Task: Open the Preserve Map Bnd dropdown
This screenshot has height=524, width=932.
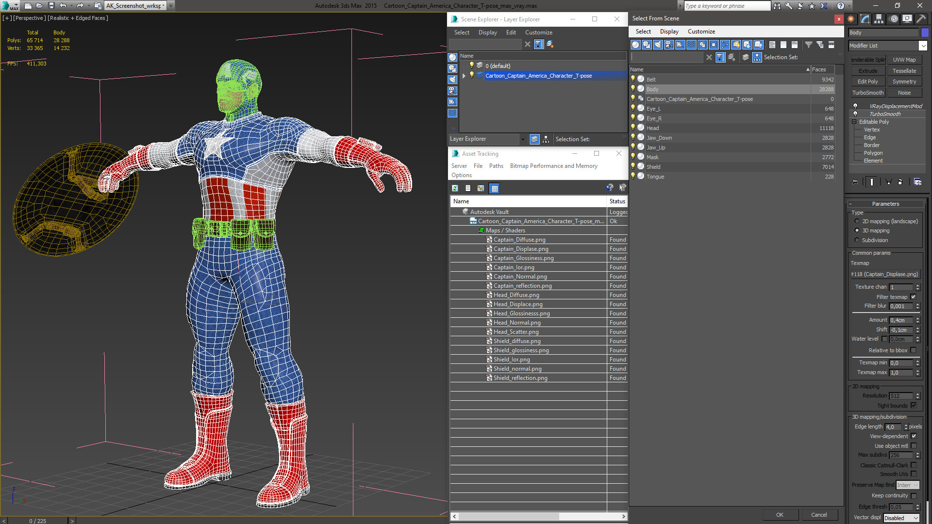Action: (908, 485)
